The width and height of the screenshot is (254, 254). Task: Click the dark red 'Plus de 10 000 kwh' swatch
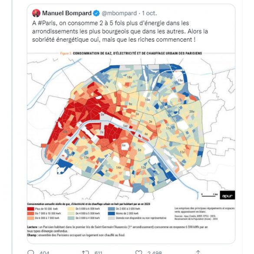point(31,209)
